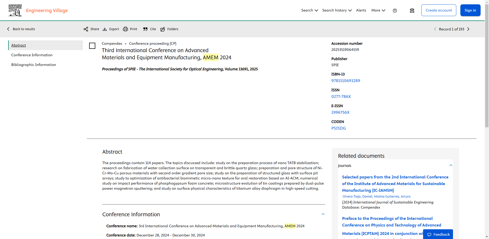Click the Abstract section heading
The height and width of the screenshot is (239, 489).
coord(112,152)
